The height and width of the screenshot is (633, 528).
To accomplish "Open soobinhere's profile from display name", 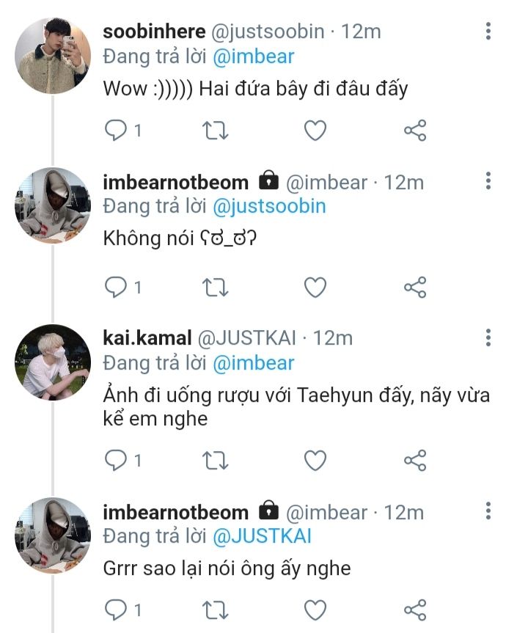I will [x=154, y=32].
